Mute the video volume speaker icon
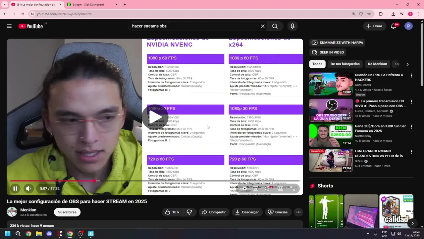 click(x=28, y=189)
